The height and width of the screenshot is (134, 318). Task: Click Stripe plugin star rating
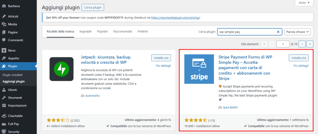196,120
